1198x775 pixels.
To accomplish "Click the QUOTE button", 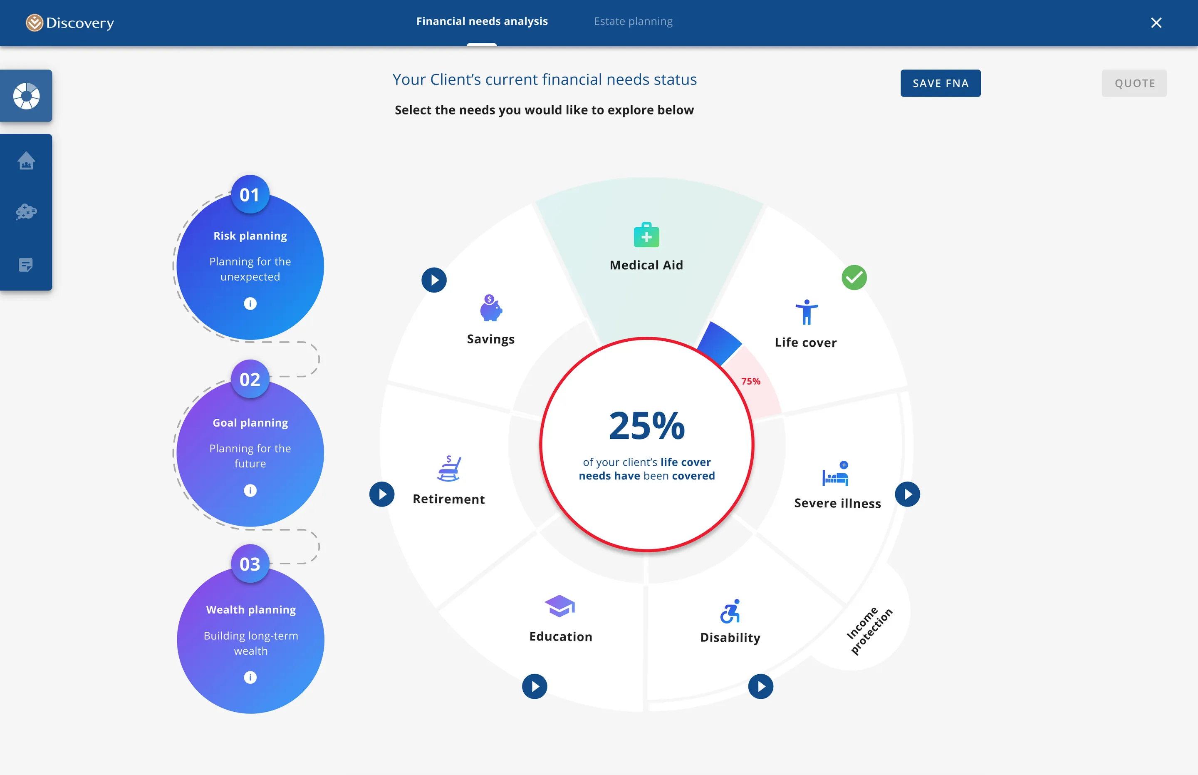I will 1134,83.
